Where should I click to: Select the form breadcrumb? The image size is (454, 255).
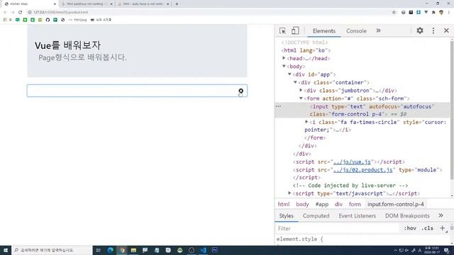tap(355, 204)
